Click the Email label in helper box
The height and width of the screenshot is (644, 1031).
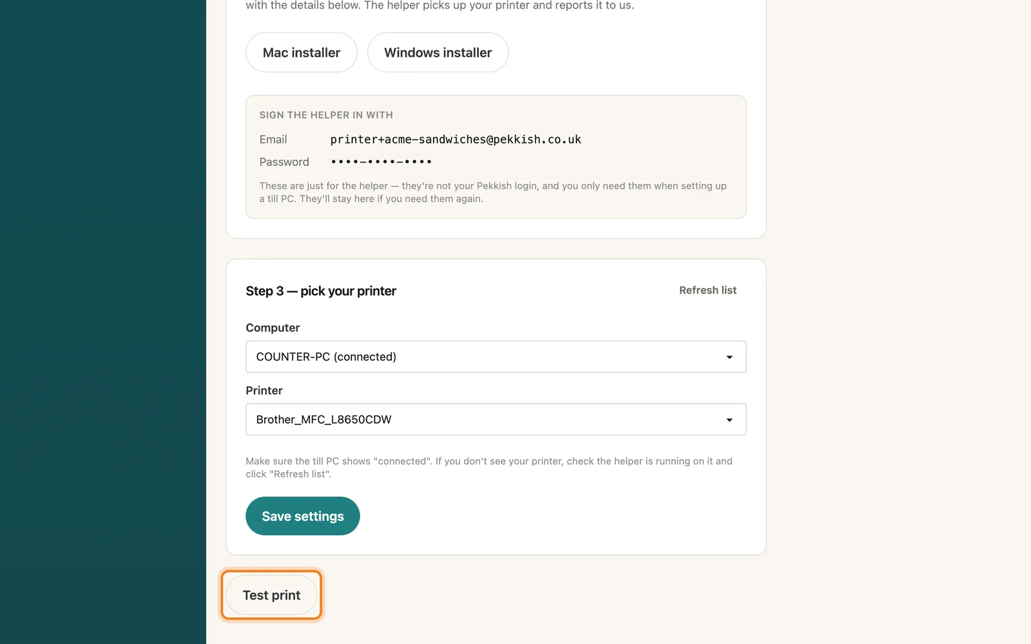point(273,139)
